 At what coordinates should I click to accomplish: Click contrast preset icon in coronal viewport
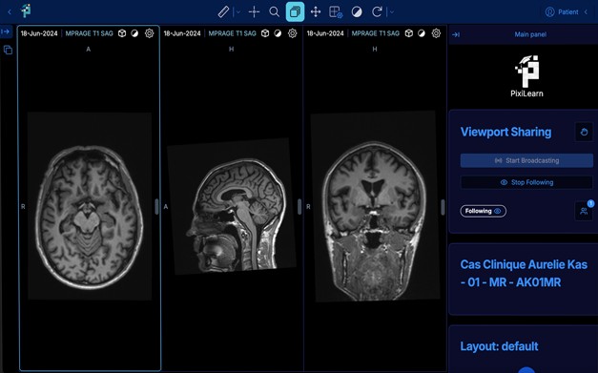[x=422, y=33]
